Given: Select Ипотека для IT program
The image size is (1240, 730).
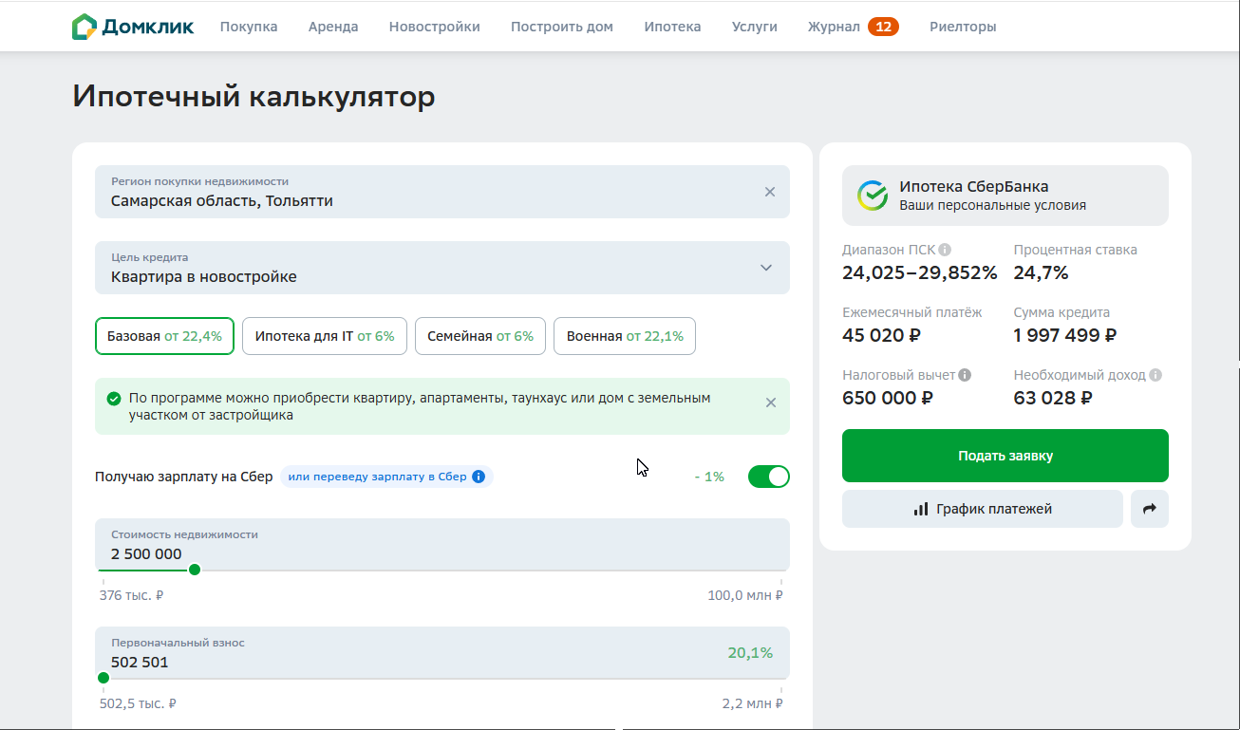Looking at the screenshot, I should pyautogui.click(x=325, y=336).
